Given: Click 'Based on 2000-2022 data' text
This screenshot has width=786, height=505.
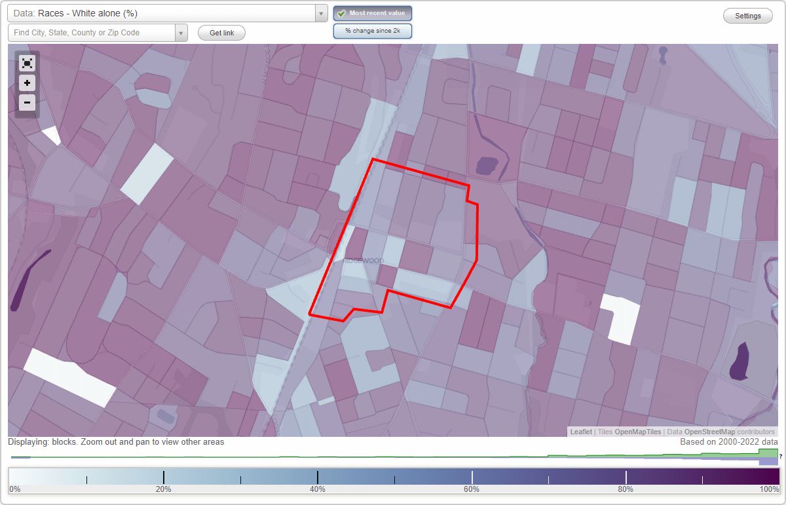Looking at the screenshot, I should click(729, 442).
